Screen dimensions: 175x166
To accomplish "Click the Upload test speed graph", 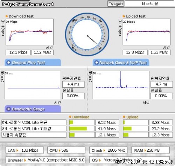I will 147,32.
